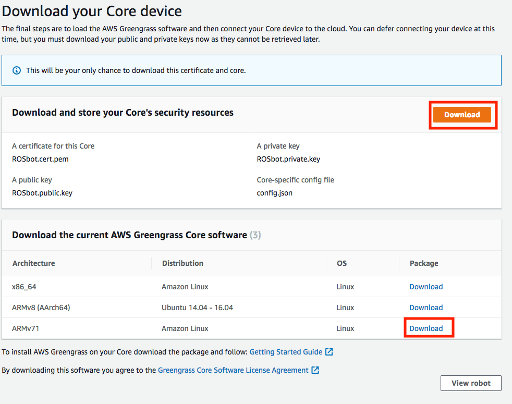Viewport: 512px width, 404px height.
Task: Download the ARMv71 Amazon Linux package
Action: tap(426, 328)
